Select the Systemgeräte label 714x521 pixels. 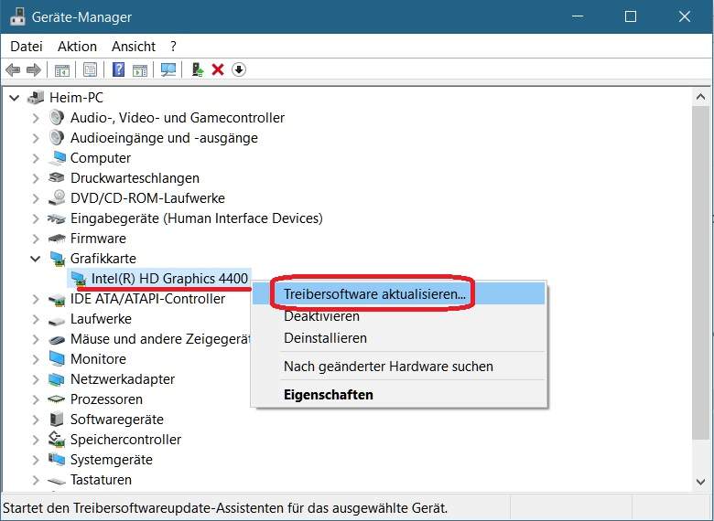point(112,460)
